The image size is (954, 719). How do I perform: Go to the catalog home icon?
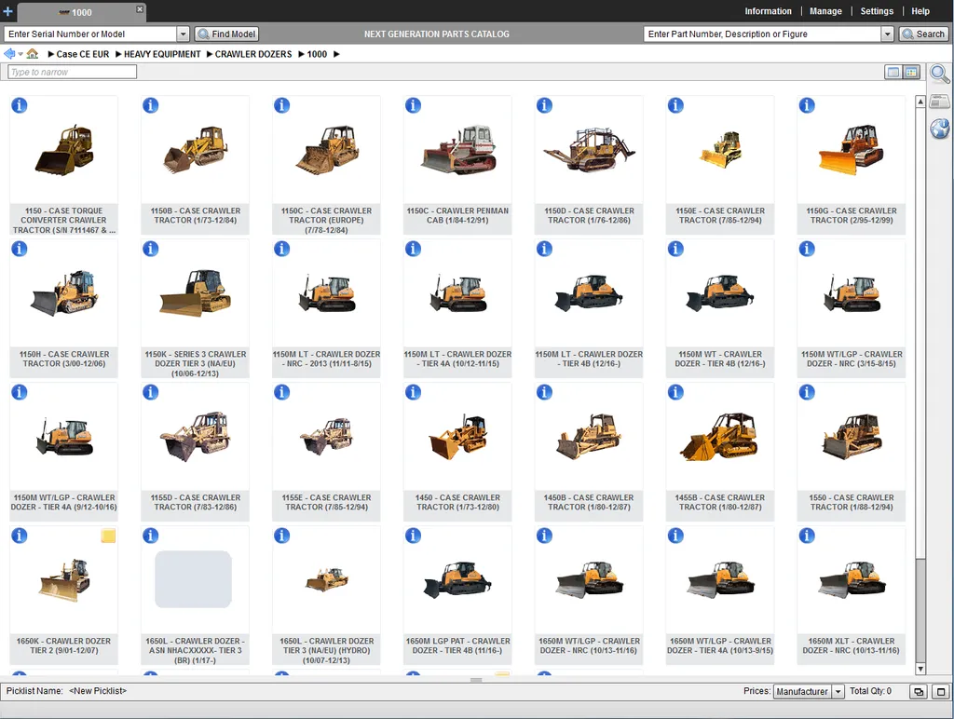pos(33,53)
